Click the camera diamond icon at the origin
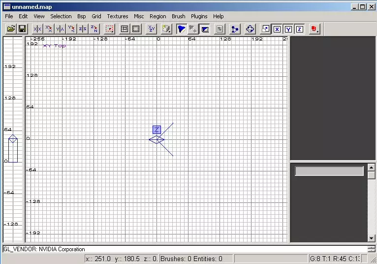This screenshot has height=264, width=377. pos(157,139)
